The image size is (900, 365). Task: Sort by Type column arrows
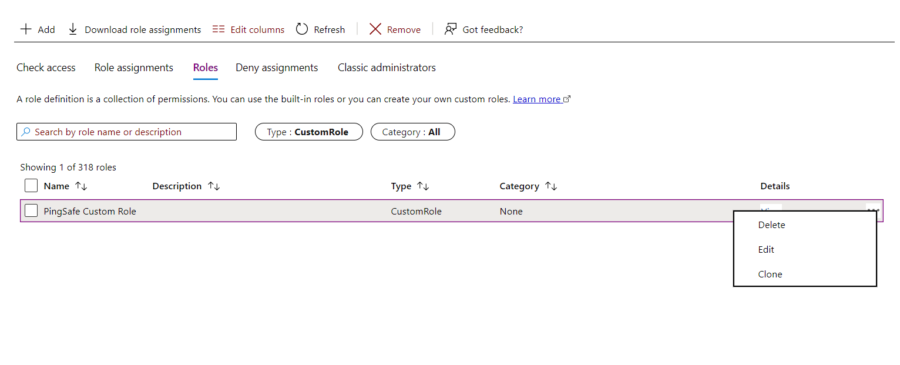pyautogui.click(x=423, y=186)
